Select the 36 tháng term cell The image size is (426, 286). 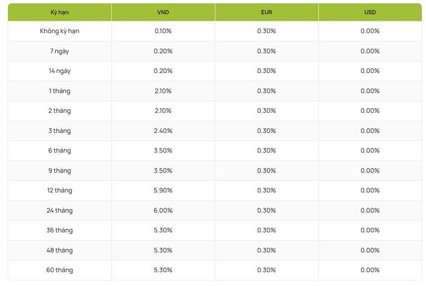coord(60,230)
